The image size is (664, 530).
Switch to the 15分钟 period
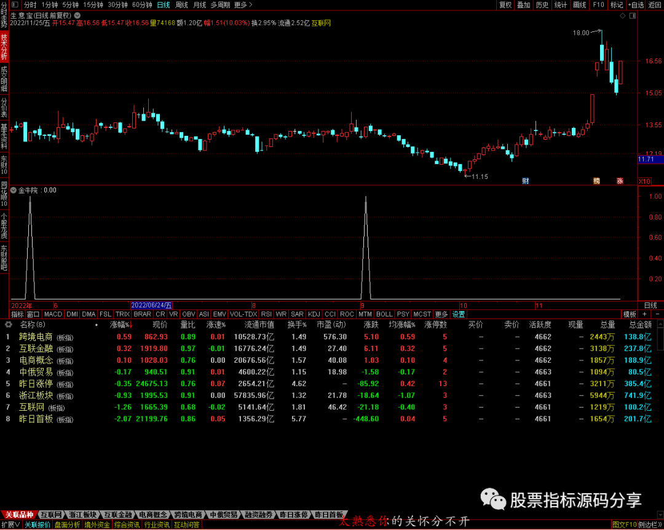pyautogui.click(x=93, y=5)
